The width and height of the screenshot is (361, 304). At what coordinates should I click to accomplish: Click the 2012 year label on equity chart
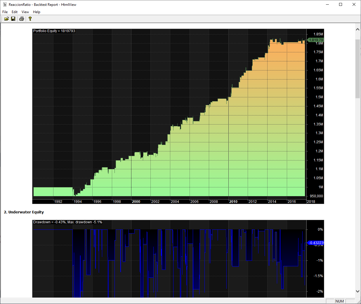tap(253, 202)
